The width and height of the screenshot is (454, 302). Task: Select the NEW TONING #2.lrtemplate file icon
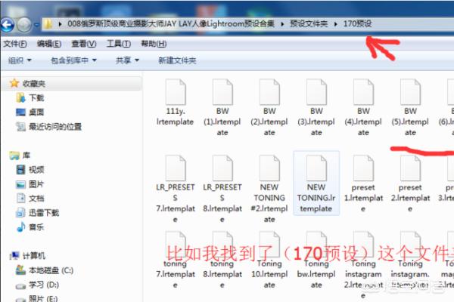[x=269, y=168]
